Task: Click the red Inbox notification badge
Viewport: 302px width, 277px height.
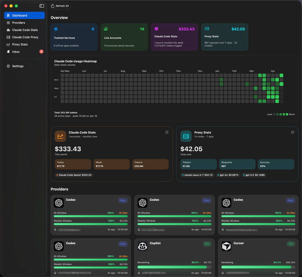Action: click(41, 52)
